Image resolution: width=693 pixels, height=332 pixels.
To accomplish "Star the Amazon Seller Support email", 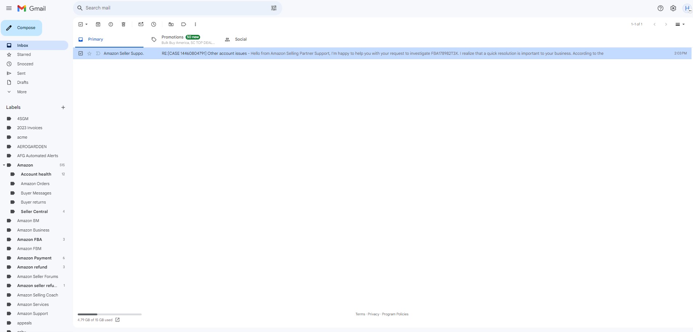I will tap(89, 53).
